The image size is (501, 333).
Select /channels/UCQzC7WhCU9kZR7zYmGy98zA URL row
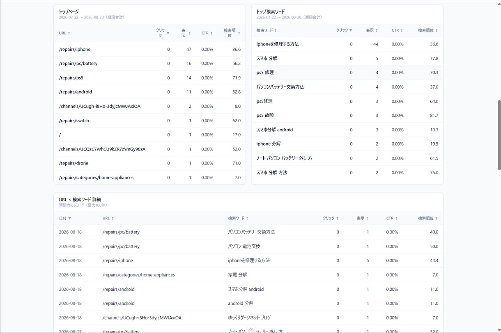149,149
